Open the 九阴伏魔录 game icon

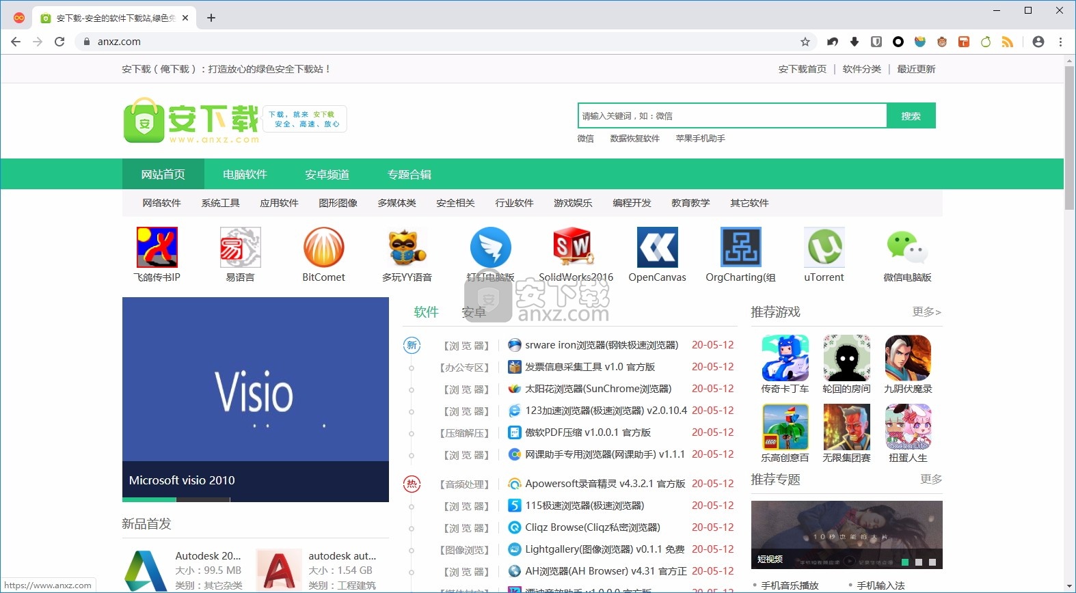pos(909,358)
